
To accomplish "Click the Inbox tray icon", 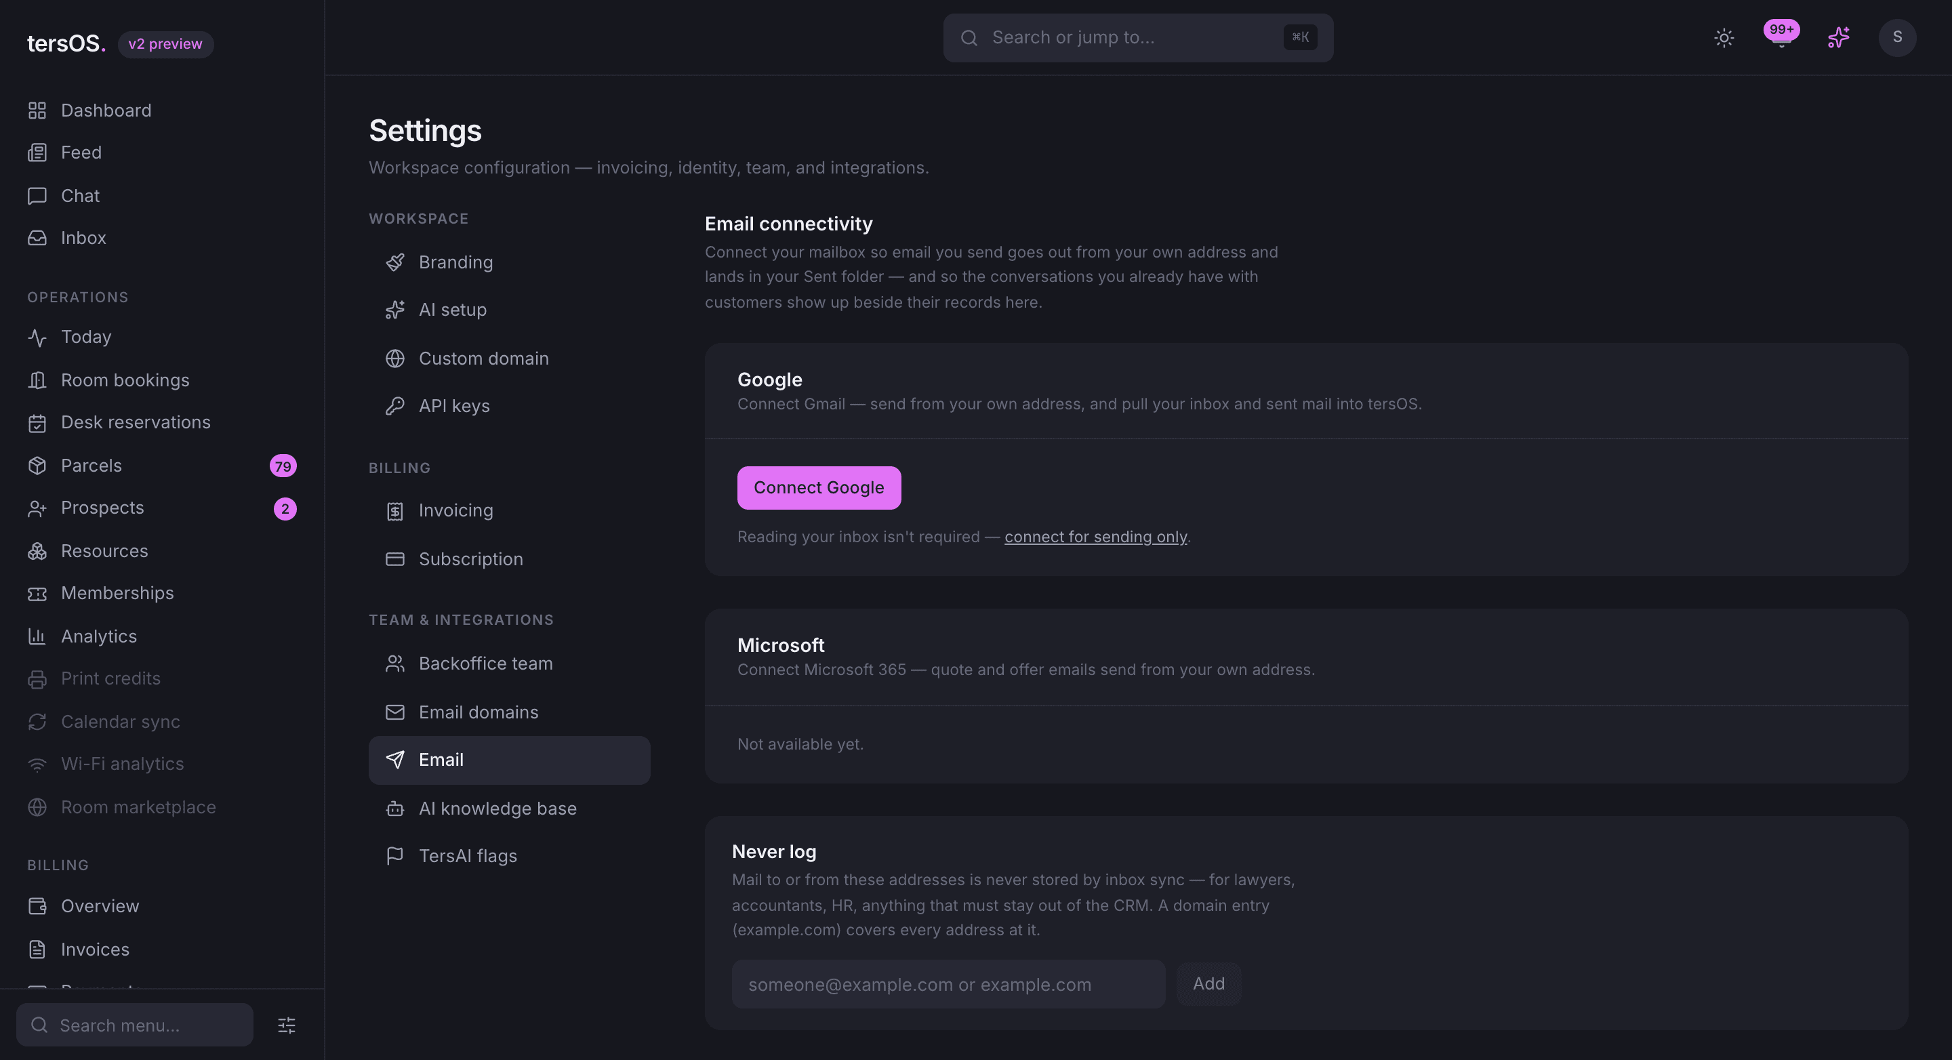I will point(37,238).
